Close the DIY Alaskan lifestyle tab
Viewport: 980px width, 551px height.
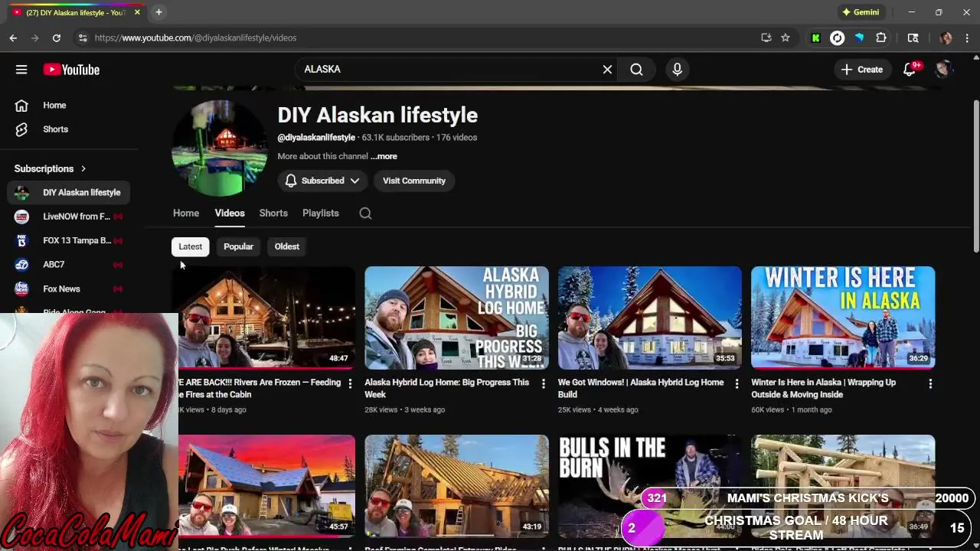137,12
